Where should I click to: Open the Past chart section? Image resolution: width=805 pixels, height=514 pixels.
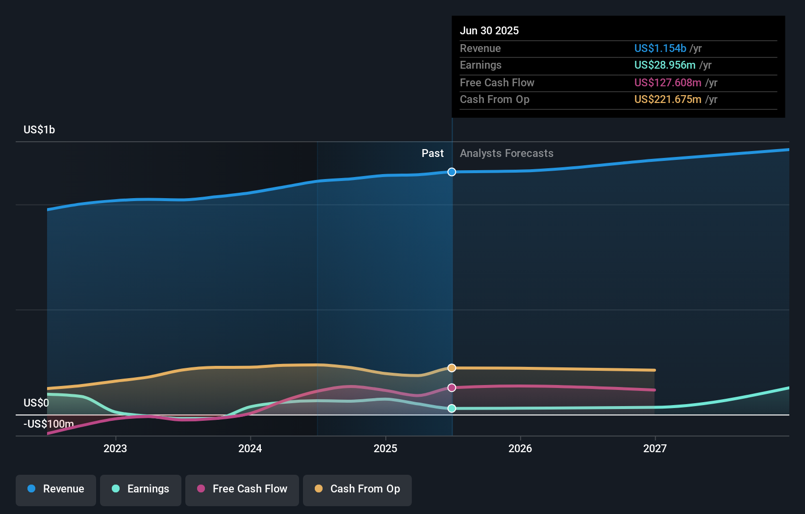(x=432, y=153)
